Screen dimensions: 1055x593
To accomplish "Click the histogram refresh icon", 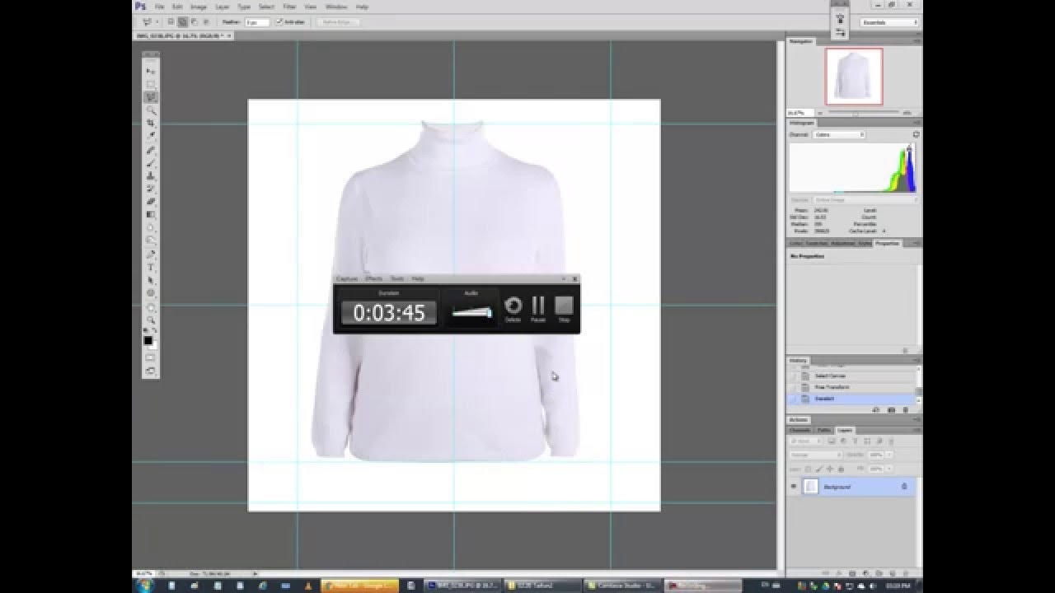I will 916,134.
